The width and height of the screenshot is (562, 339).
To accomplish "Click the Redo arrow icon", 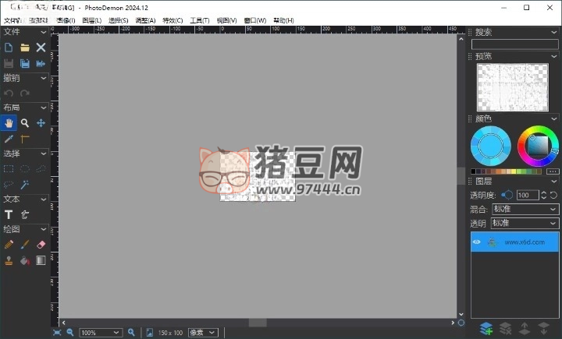I will [x=25, y=93].
